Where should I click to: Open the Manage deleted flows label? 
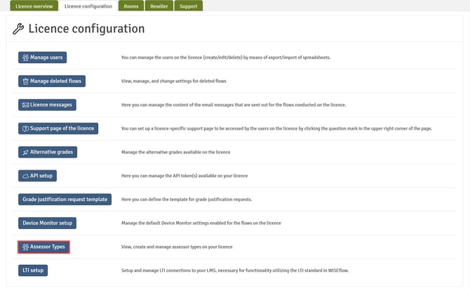(56, 81)
